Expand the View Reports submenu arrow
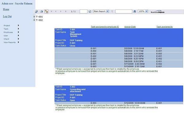This screenshot has height=117, width=184. 18,42
